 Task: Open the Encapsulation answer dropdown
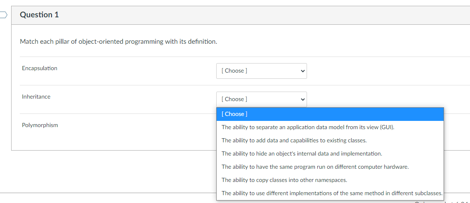261,71
